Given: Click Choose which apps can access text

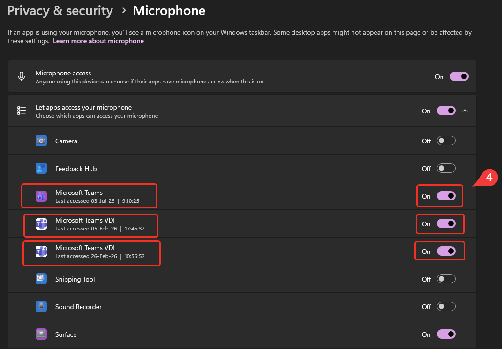Looking at the screenshot, I should click(97, 116).
